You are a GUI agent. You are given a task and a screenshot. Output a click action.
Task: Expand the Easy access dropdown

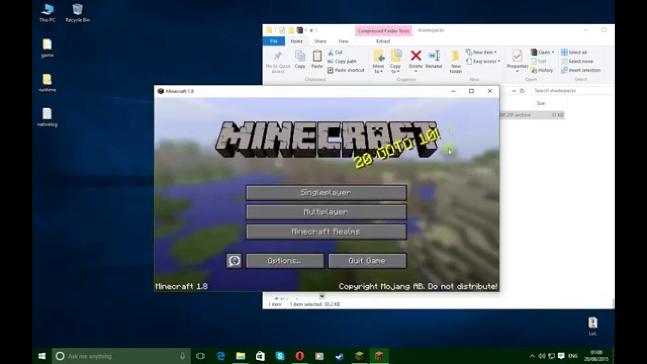pyautogui.click(x=483, y=61)
